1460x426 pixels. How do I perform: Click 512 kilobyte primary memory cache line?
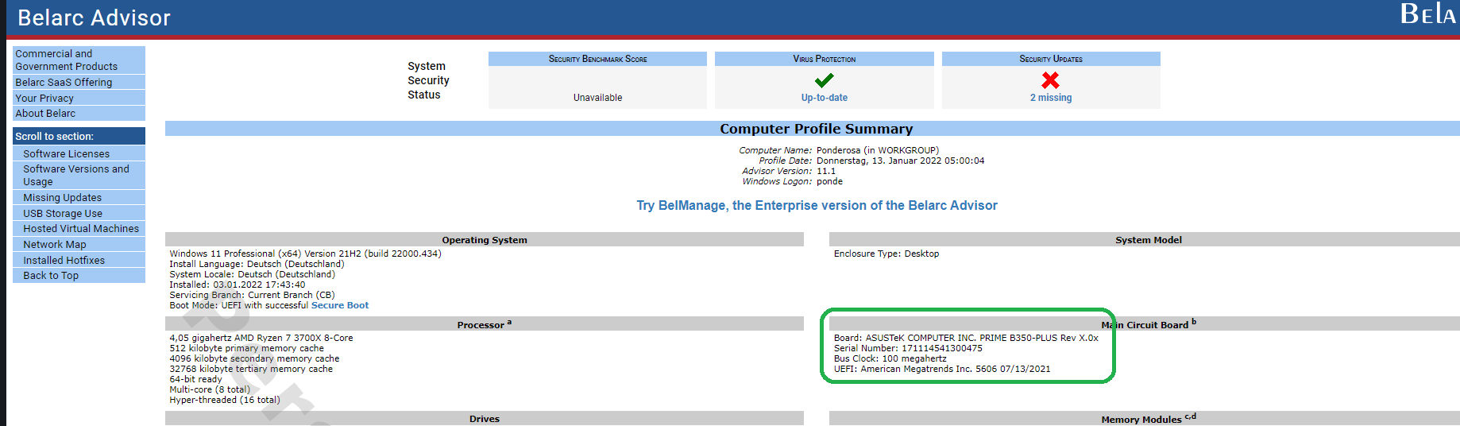coord(246,348)
